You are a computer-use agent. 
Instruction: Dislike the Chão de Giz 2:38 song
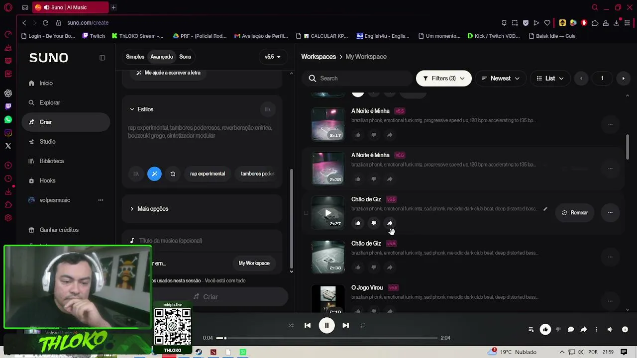[374, 268]
